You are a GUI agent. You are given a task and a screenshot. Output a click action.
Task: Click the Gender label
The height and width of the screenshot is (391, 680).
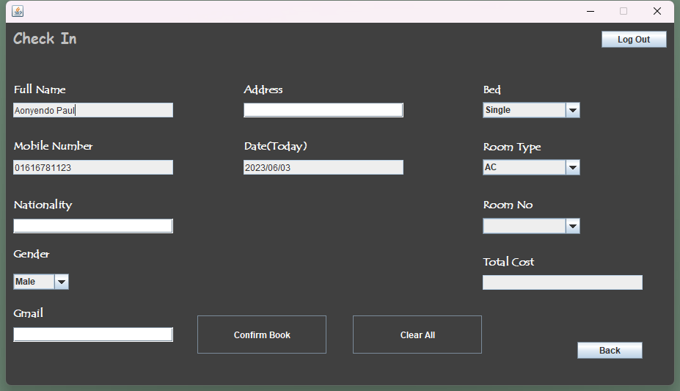pyautogui.click(x=32, y=254)
